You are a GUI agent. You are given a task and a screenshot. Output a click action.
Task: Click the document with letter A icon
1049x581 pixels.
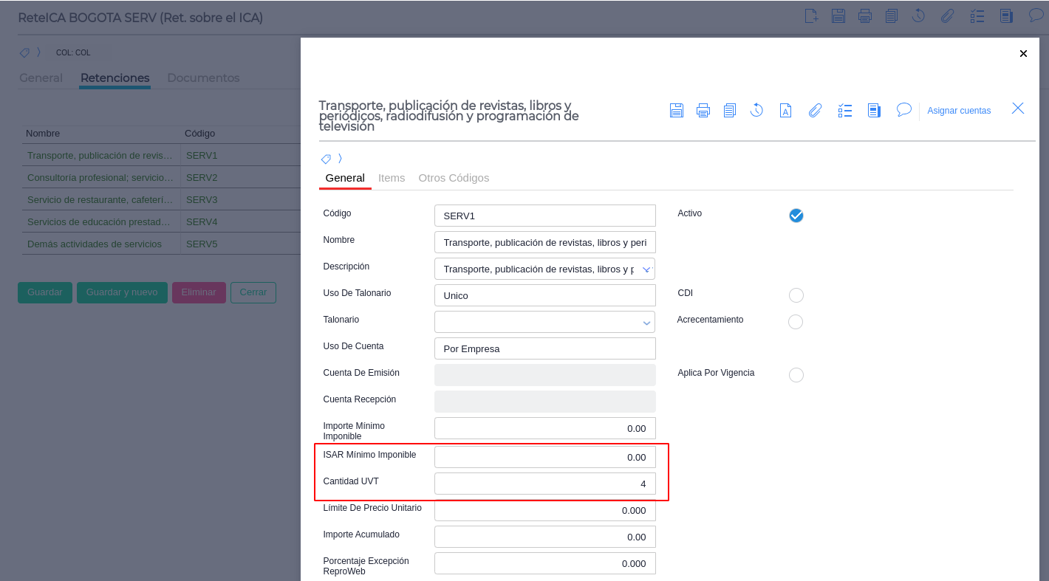pos(786,111)
